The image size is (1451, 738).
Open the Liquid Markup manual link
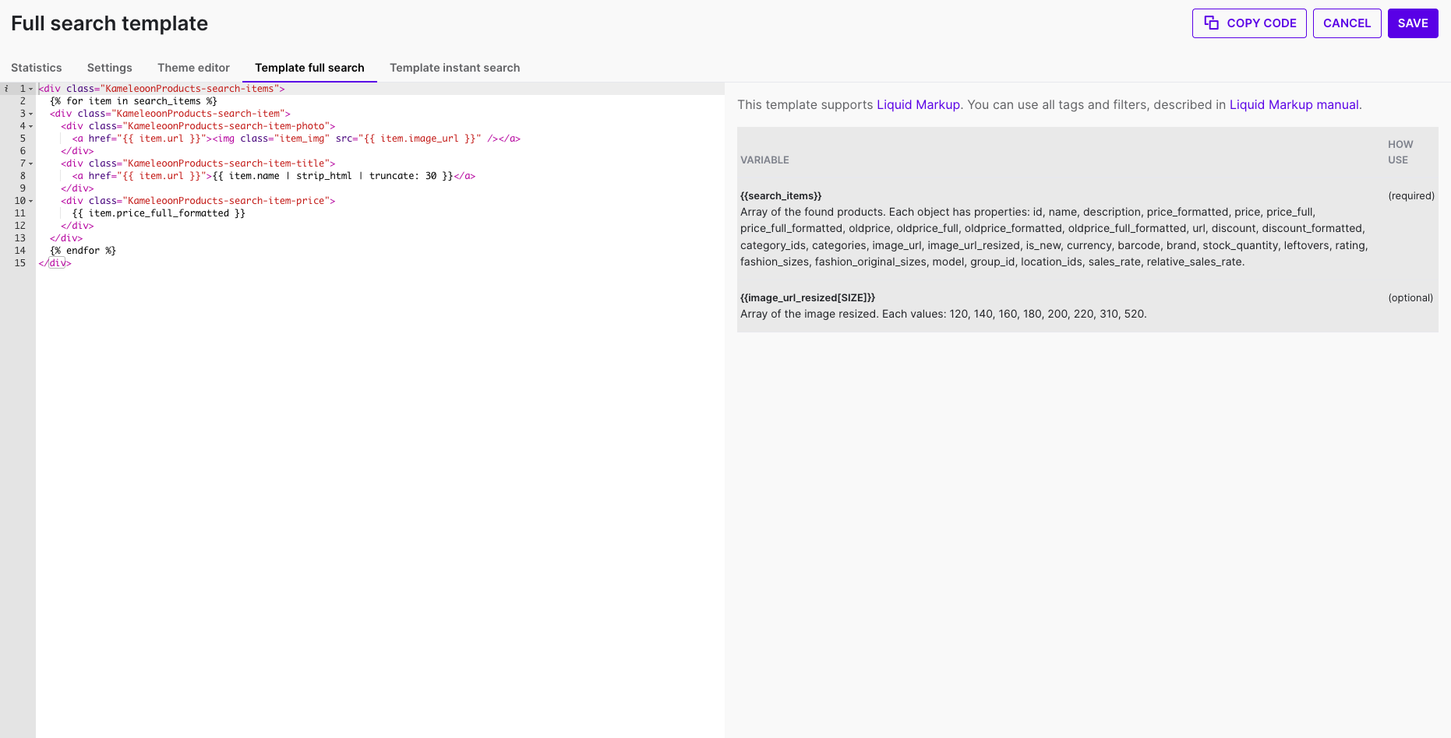tap(1294, 104)
